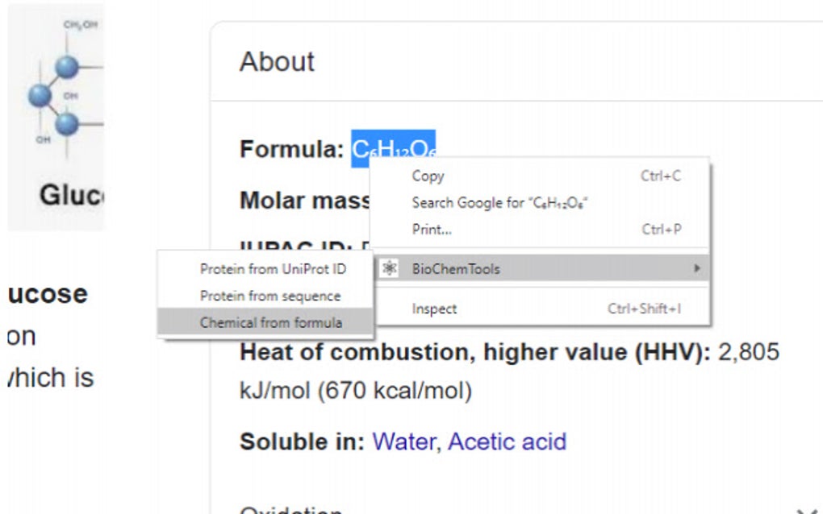Select Protein from UniProt ID

(x=273, y=269)
